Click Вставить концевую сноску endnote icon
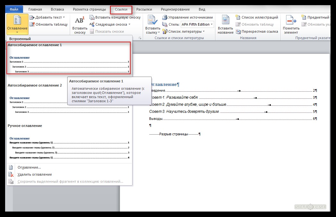 click(92, 18)
